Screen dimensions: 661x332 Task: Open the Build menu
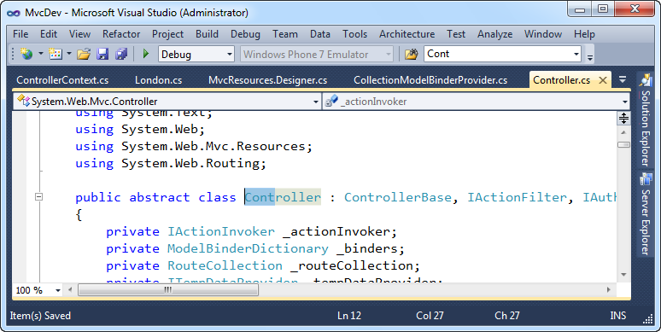(207, 34)
